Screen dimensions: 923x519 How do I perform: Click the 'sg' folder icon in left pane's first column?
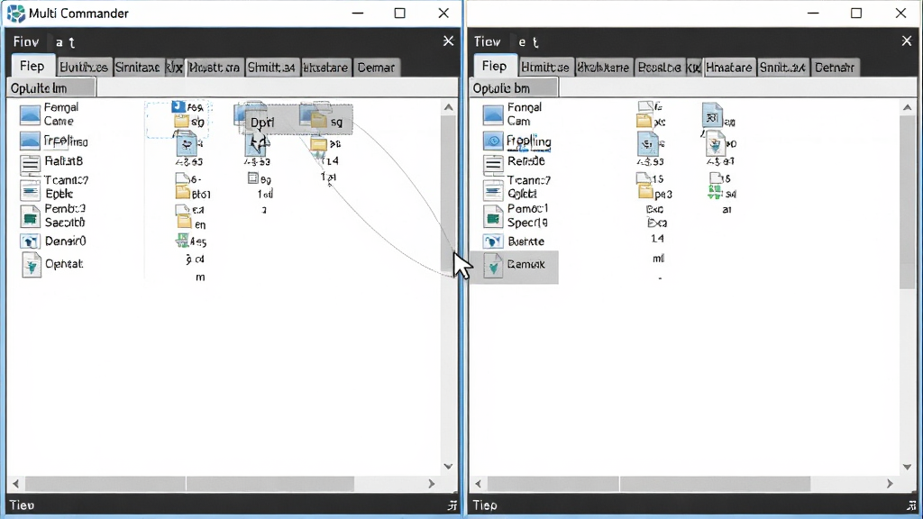[181, 122]
